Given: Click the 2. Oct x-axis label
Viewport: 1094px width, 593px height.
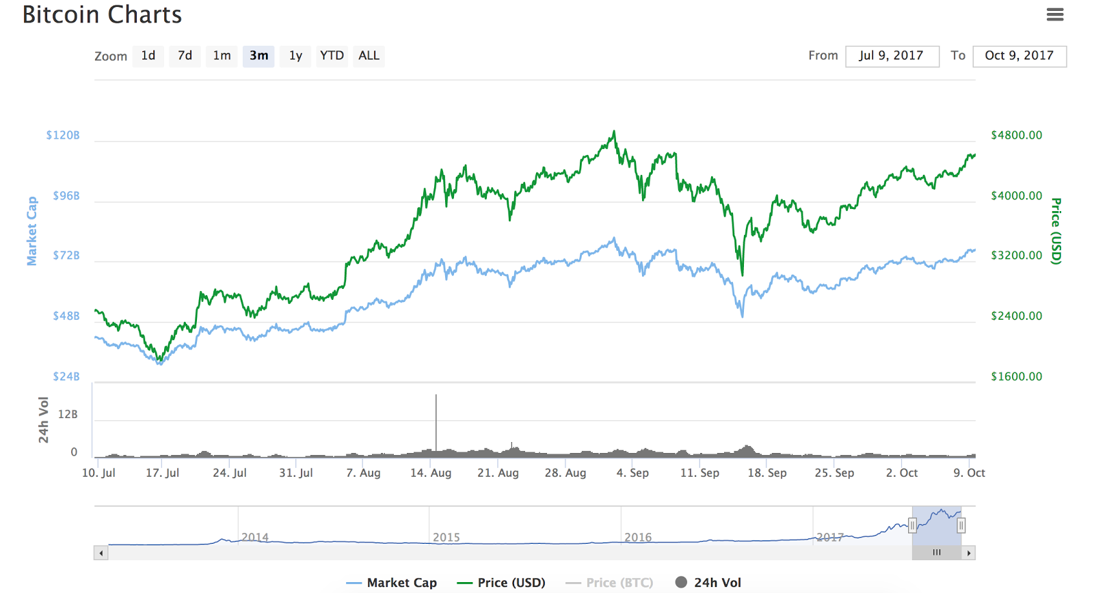Looking at the screenshot, I should pos(902,473).
